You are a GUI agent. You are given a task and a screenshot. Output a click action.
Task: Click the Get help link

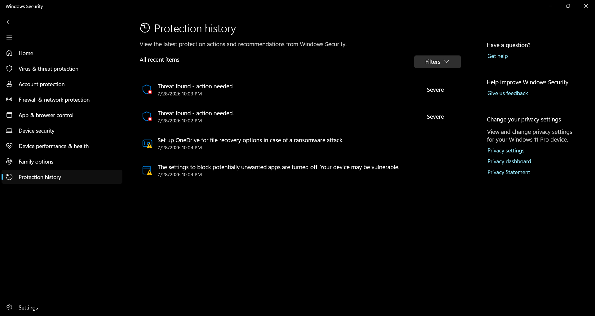pyautogui.click(x=497, y=56)
